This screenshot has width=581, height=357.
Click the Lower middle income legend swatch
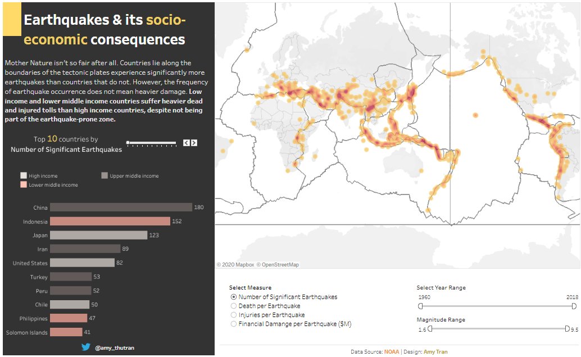point(24,184)
